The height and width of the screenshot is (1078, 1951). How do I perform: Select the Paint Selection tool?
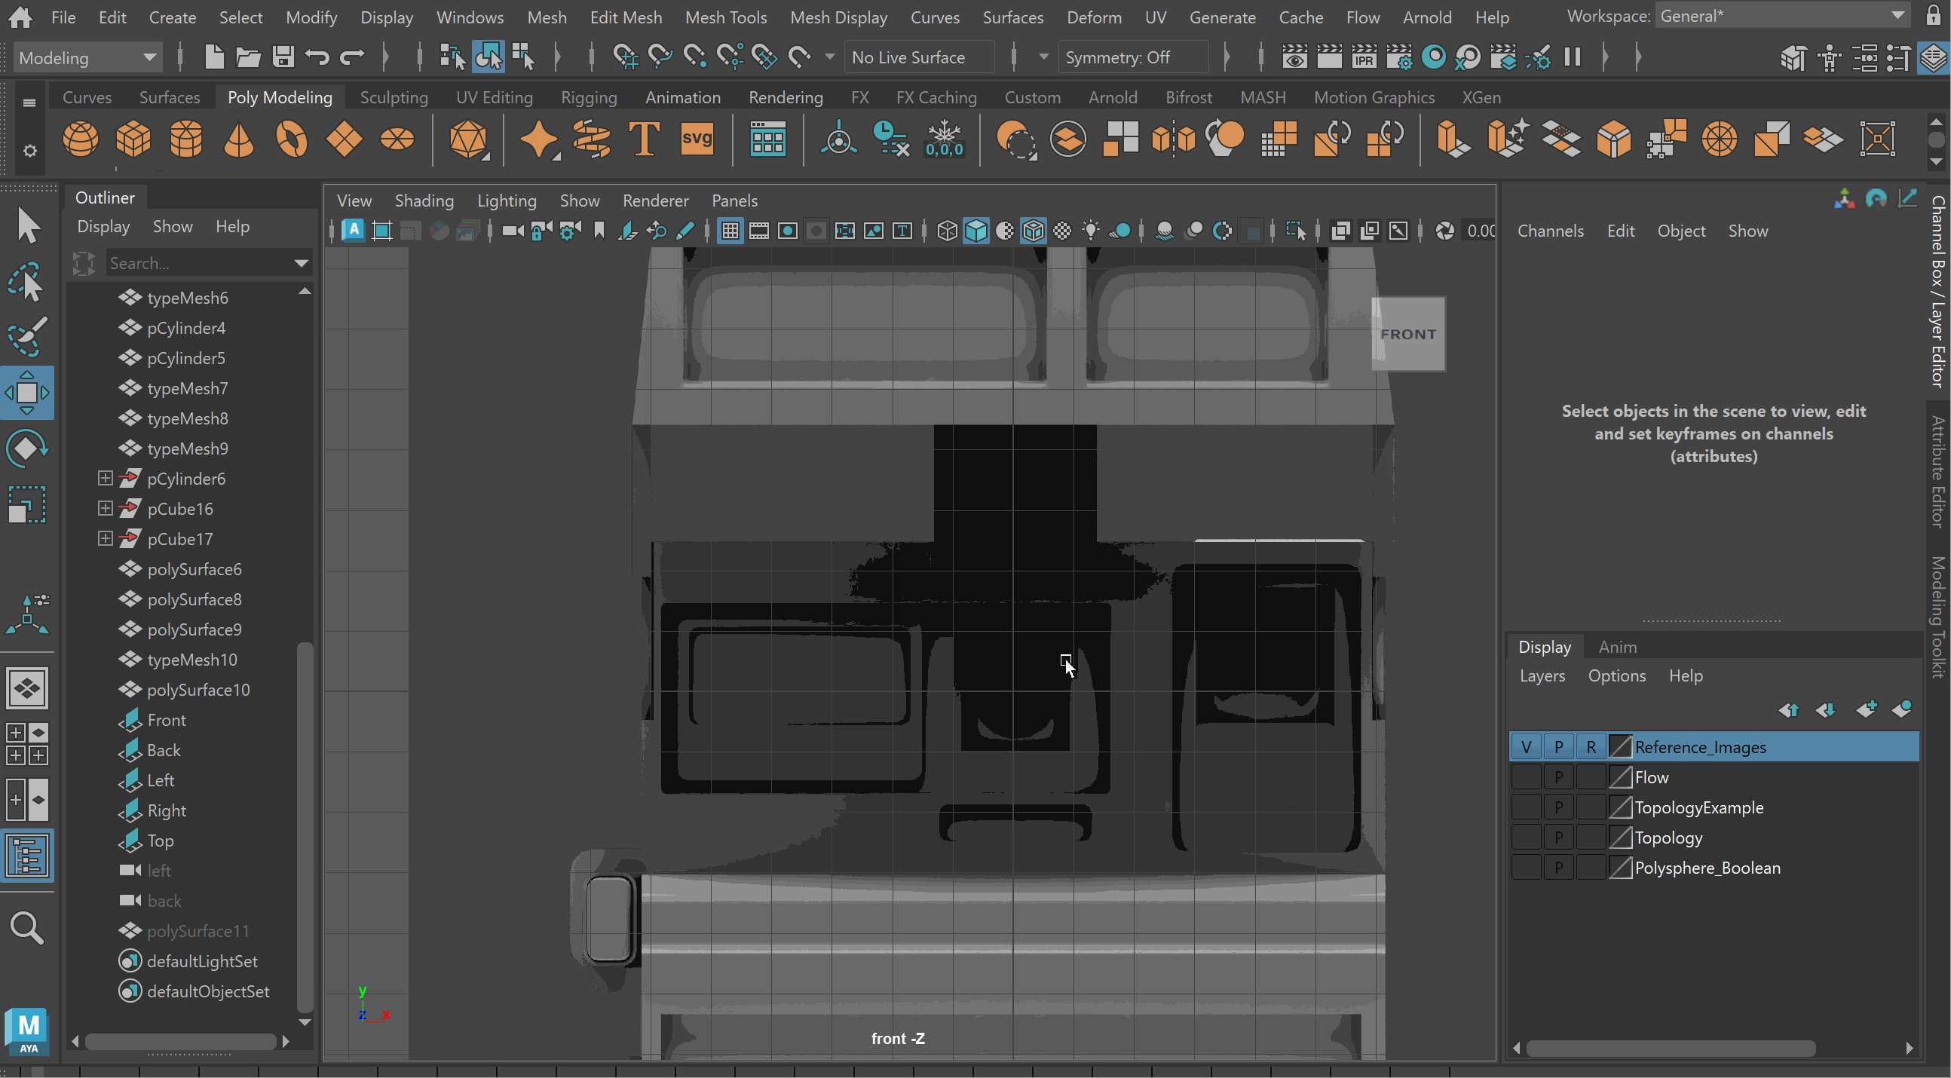[x=27, y=336]
